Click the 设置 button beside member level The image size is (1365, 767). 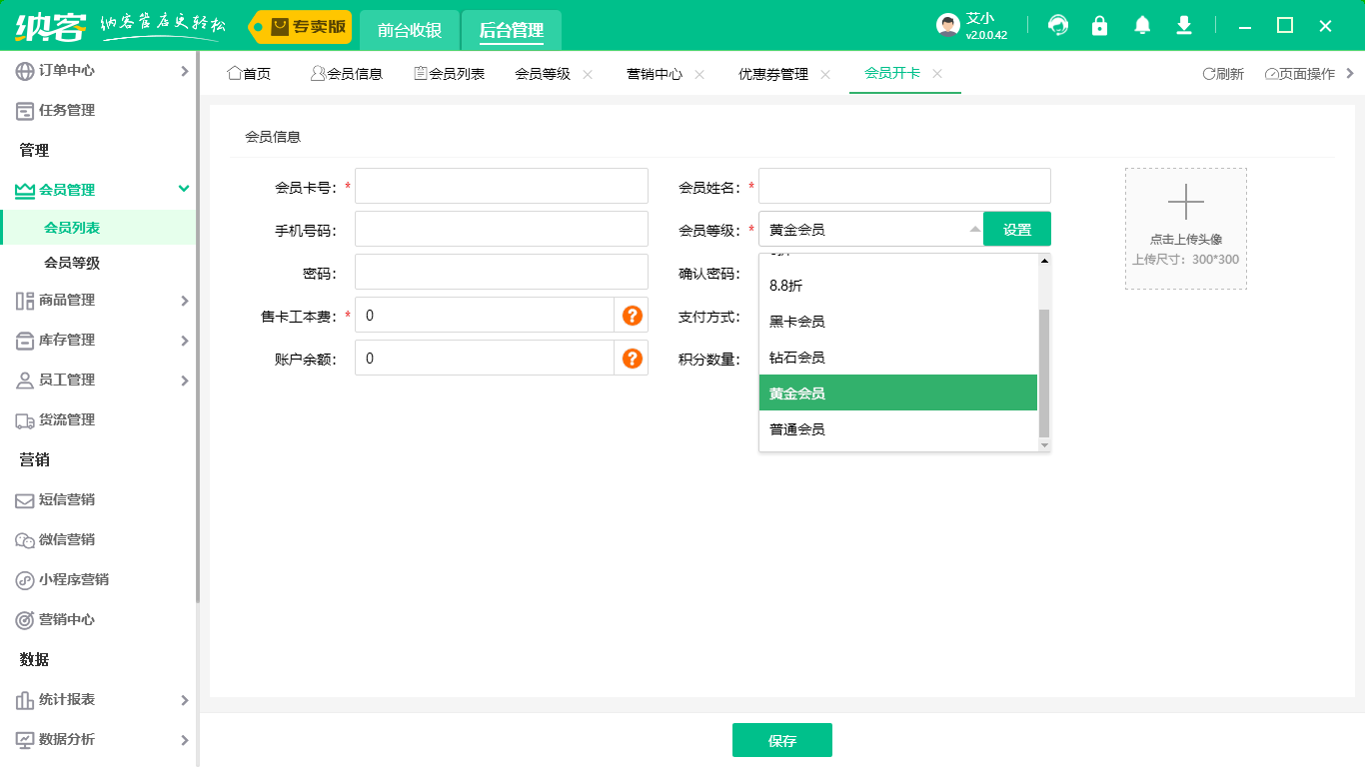pyautogui.click(x=1016, y=230)
